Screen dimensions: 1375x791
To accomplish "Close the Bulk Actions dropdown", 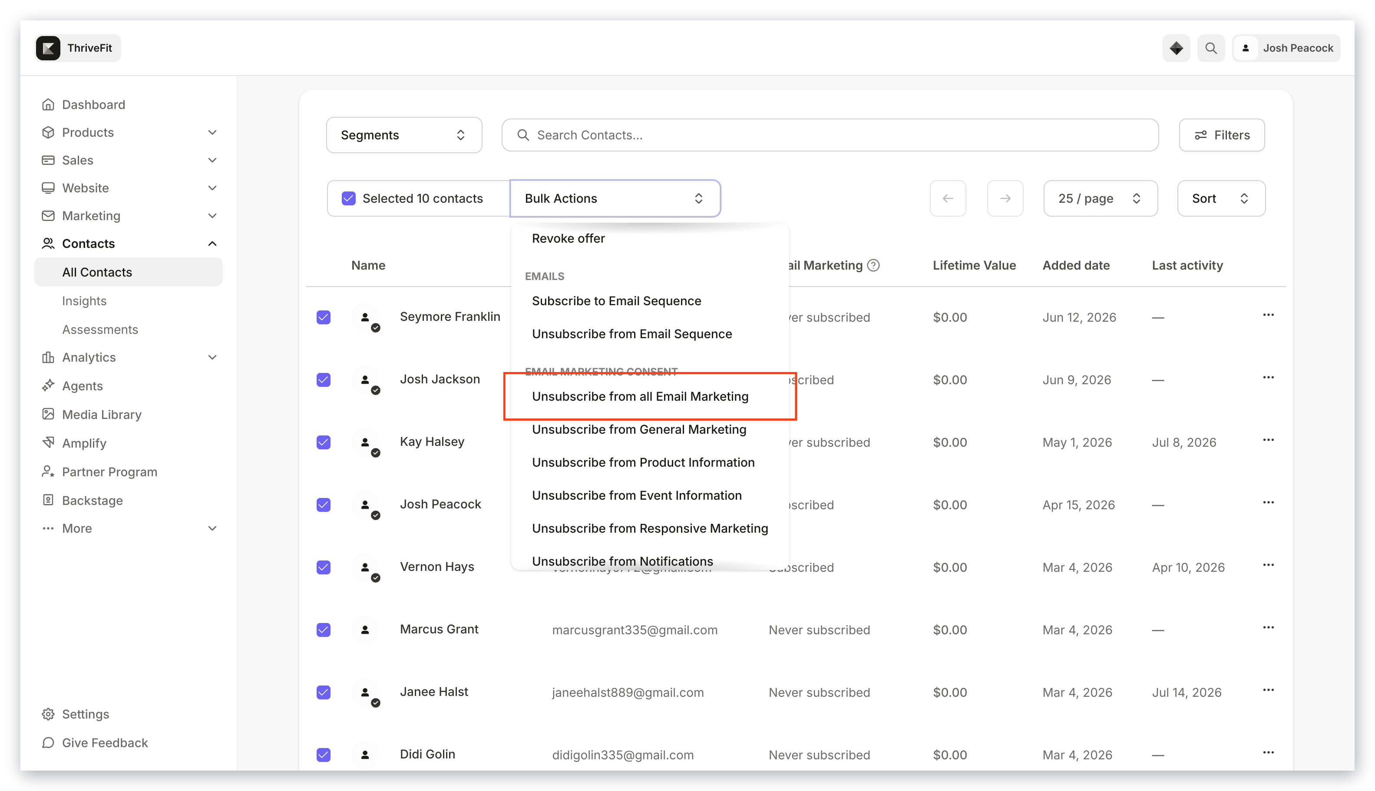I will [x=615, y=198].
